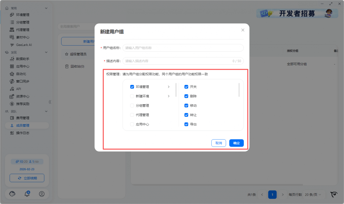Uncheck the 环境管理 permission checkbox

click(x=132, y=87)
